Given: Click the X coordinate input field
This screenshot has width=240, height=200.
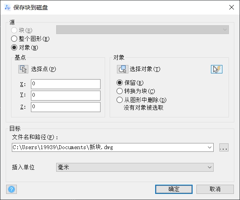Looking at the screenshot, I should point(65,84).
